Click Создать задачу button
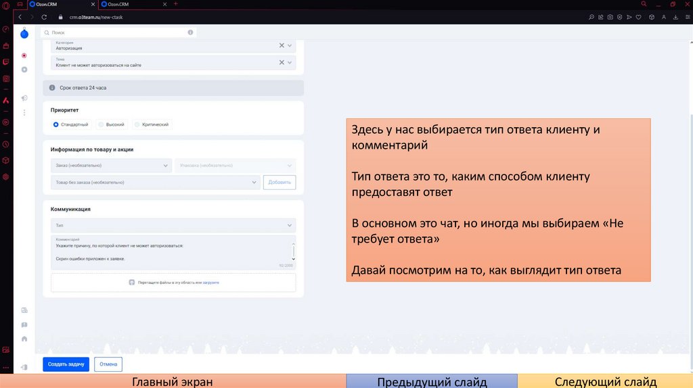693x388 pixels. tap(66, 364)
